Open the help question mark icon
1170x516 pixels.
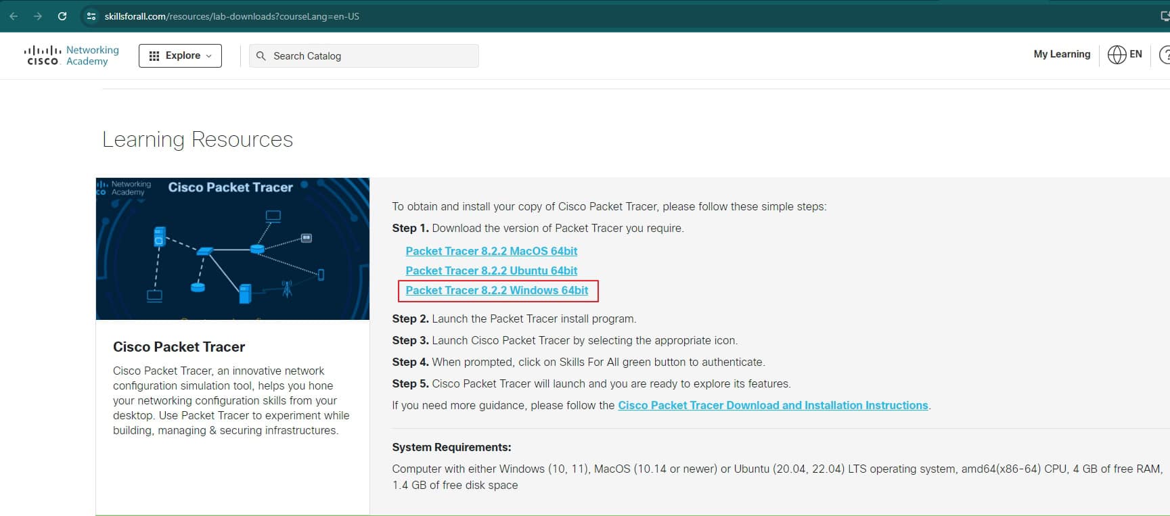[1165, 55]
